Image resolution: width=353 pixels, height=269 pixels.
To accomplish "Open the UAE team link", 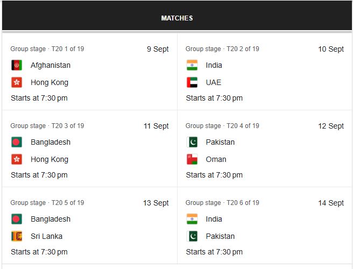I will (214, 82).
